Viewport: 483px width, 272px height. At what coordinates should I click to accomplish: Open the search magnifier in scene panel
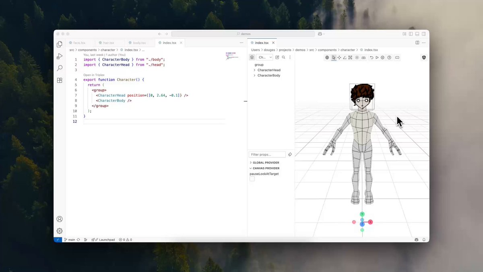283,58
